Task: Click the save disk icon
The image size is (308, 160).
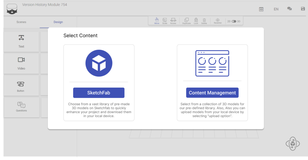Action: pos(303,9)
